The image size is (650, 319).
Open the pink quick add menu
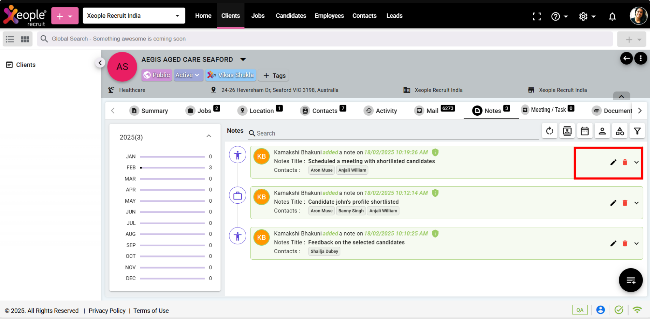point(65,16)
